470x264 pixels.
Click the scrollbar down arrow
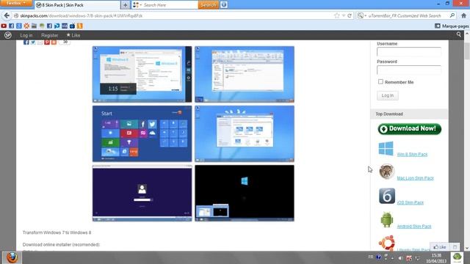(467, 248)
